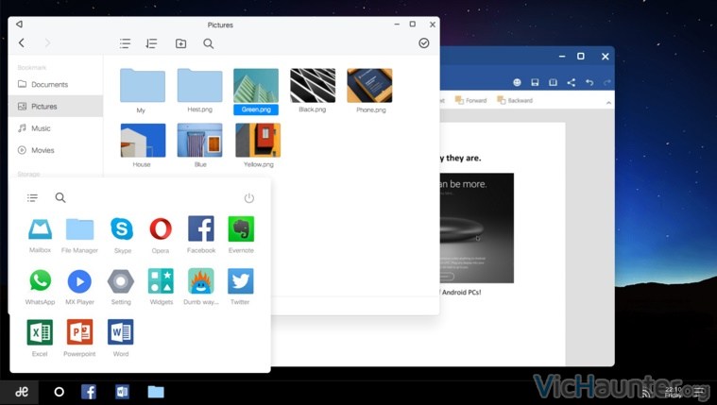
Task: Select Documents in file manager sidebar
Action: click(56, 85)
